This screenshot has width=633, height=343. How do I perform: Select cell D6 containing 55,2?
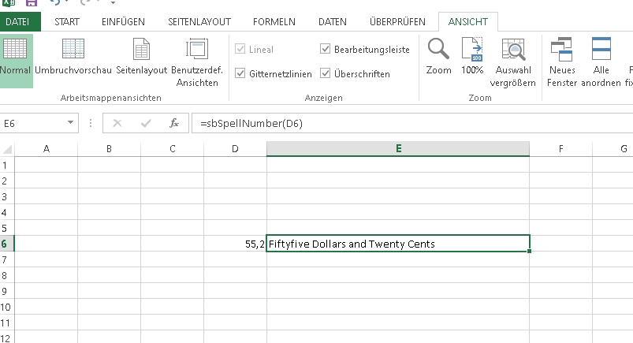[x=234, y=244]
